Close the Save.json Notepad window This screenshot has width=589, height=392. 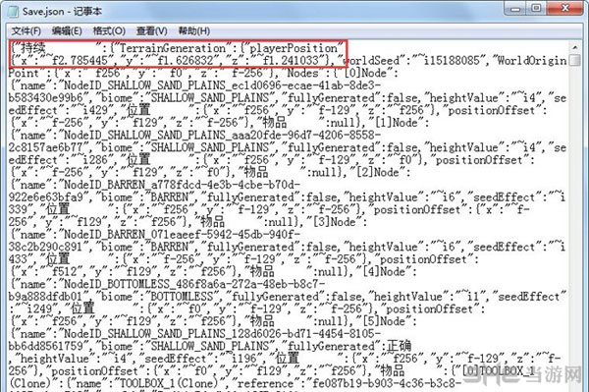click(x=565, y=8)
